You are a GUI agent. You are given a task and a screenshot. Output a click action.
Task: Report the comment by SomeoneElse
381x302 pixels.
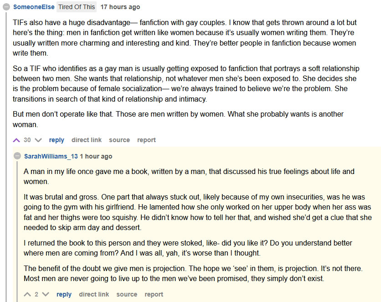coord(147,140)
